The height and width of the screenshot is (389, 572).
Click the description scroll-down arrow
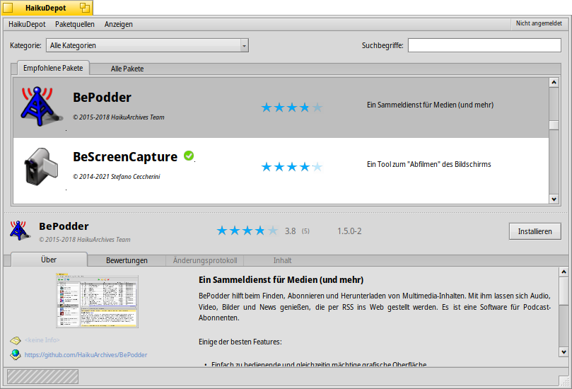tap(564, 352)
